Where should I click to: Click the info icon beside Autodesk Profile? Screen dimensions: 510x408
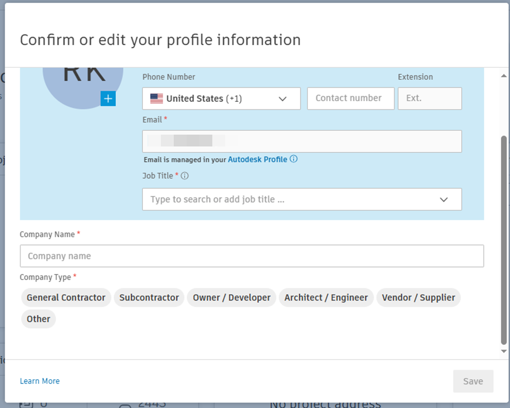(293, 159)
